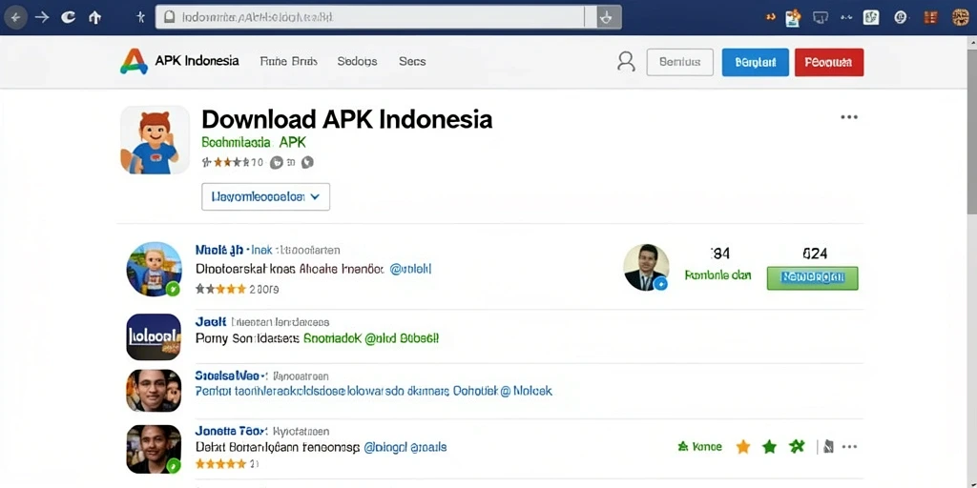Open the browser profile avatar
The width and height of the screenshot is (977, 488).
click(962, 17)
